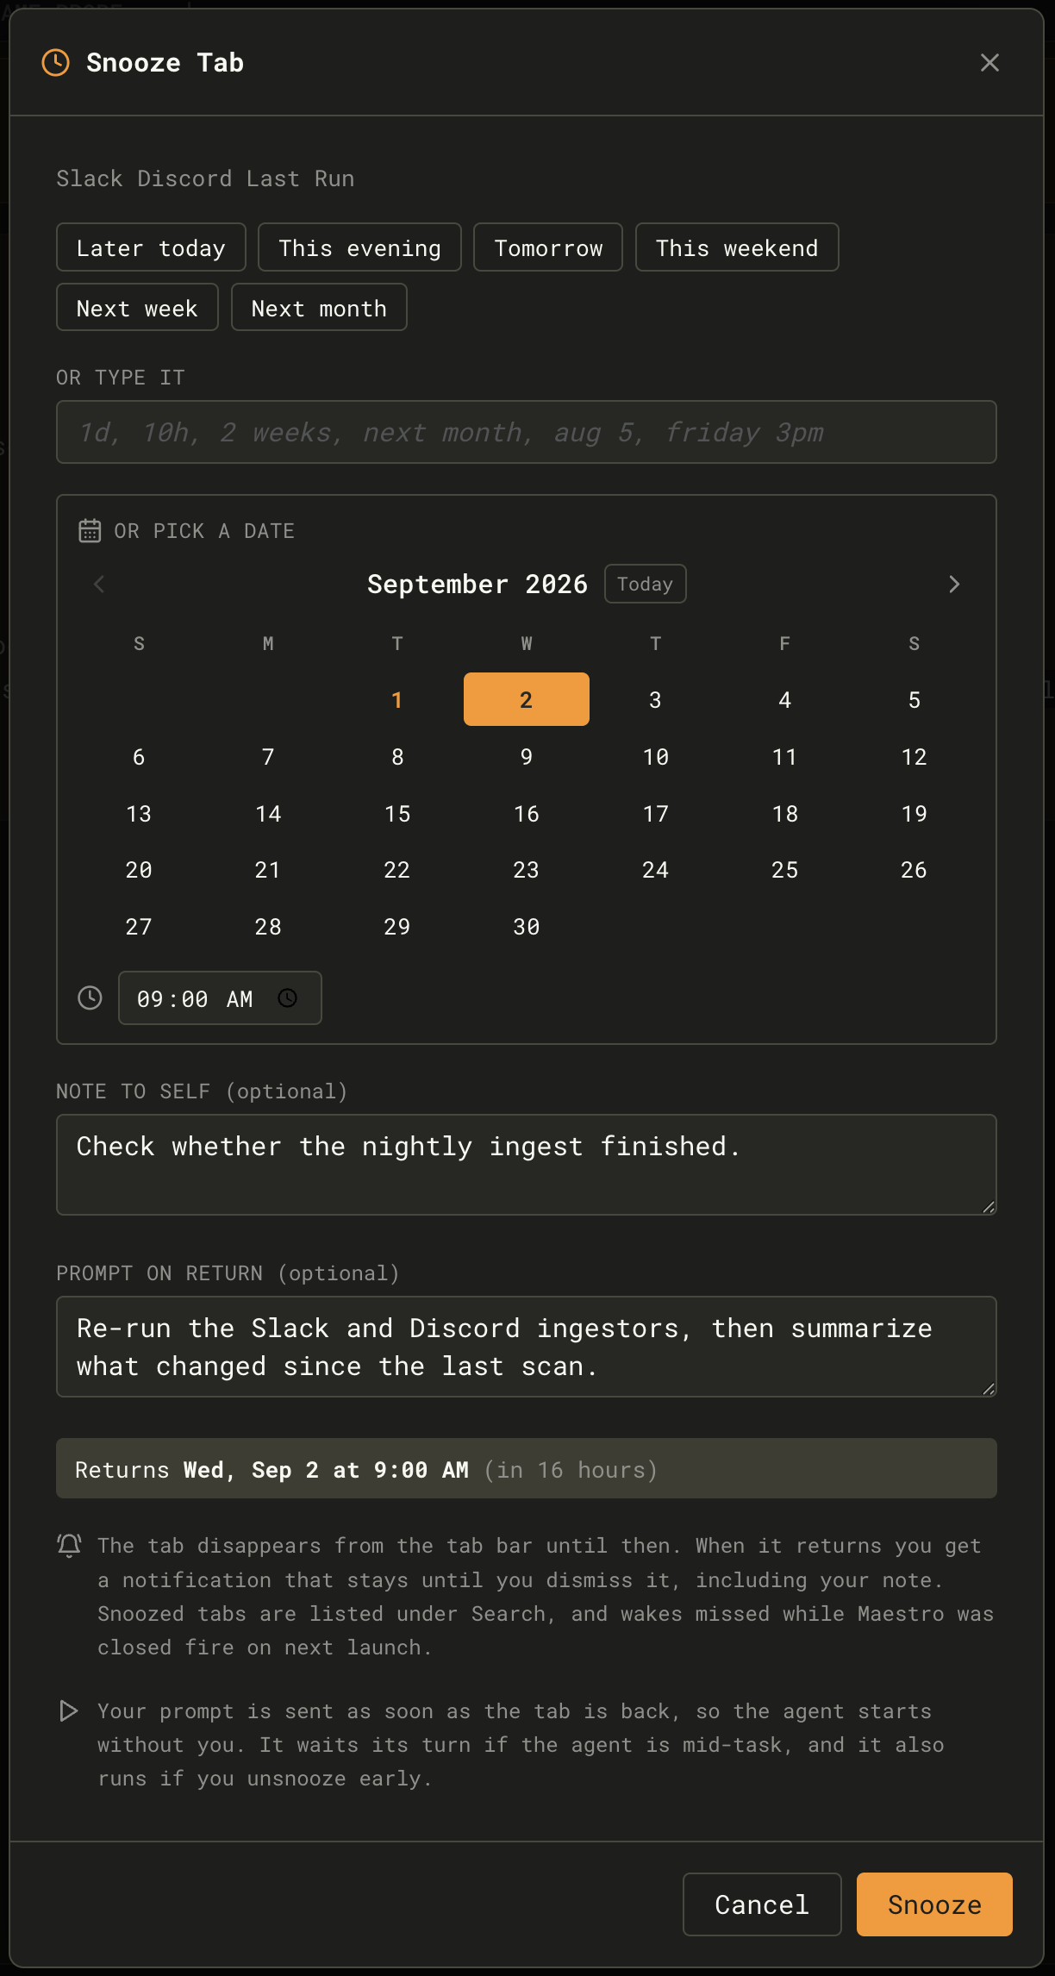Advance the calendar to next month
This screenshot has height=1976, width=1055.
click(x=953, y=585)
